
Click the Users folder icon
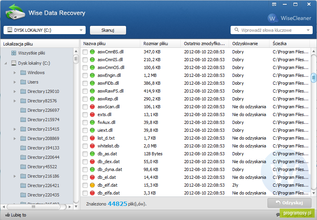tap(23, 82)
